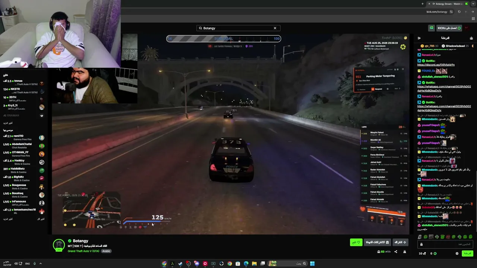Image resolution: width=477 pixels, height=268 pixels.
Task: Open OTHMAN_FF recommended channel
Action: coord(23,154)
